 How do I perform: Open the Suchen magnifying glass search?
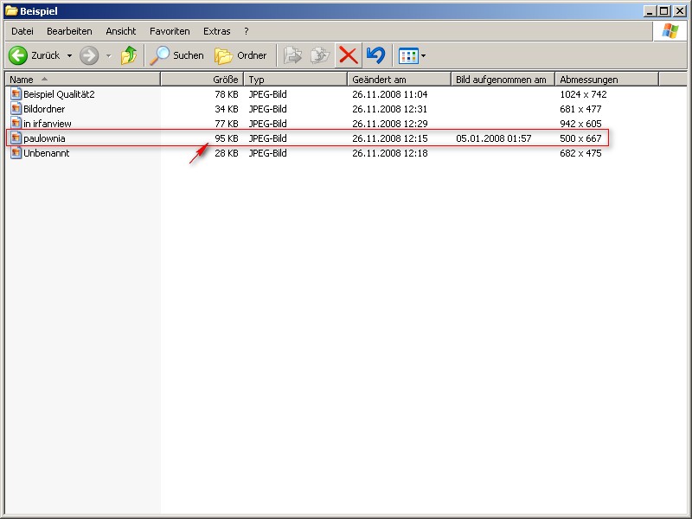point(160,55)
